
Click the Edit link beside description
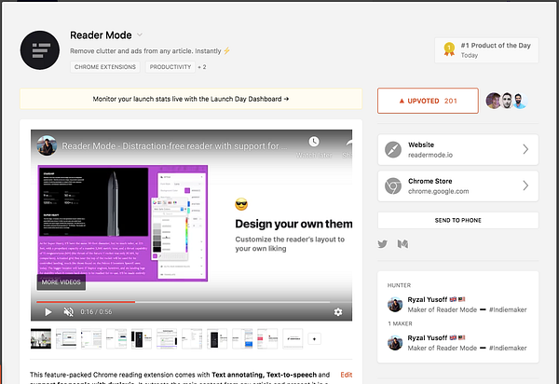point(347,375)
